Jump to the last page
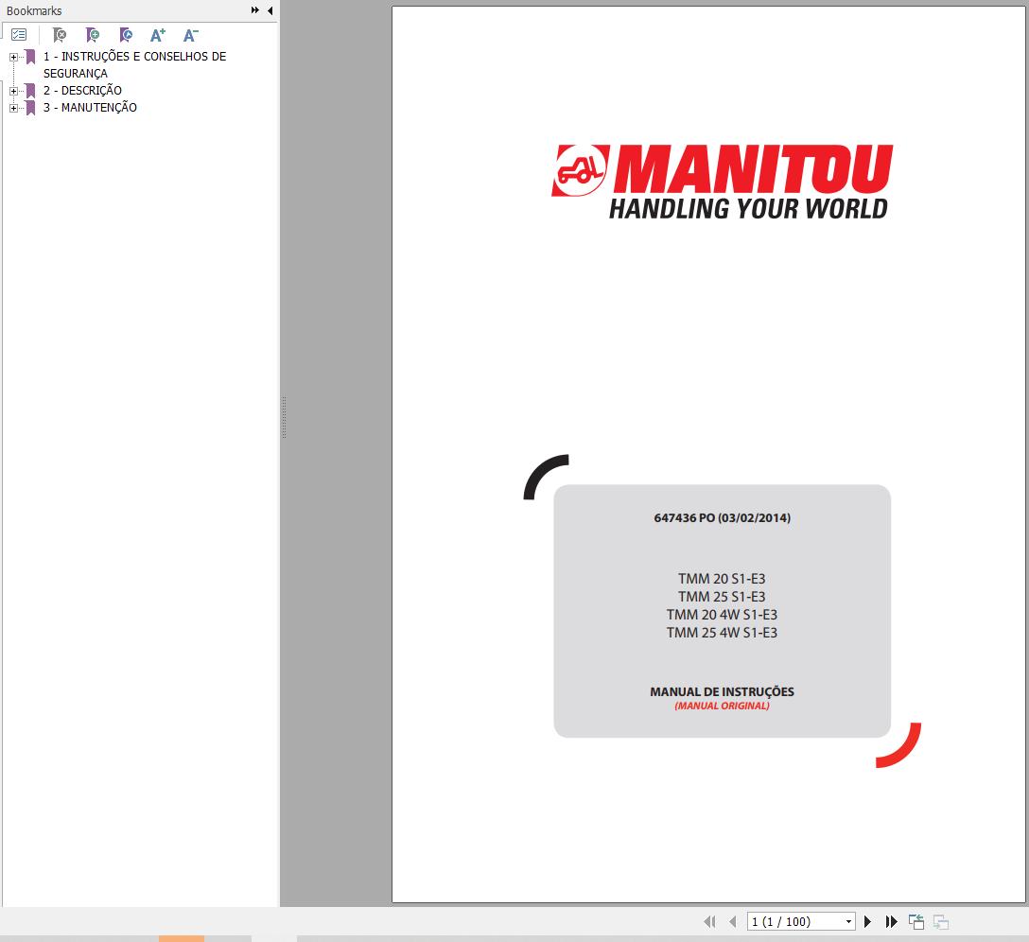The image size is (1029, 942). coord(891,921)
